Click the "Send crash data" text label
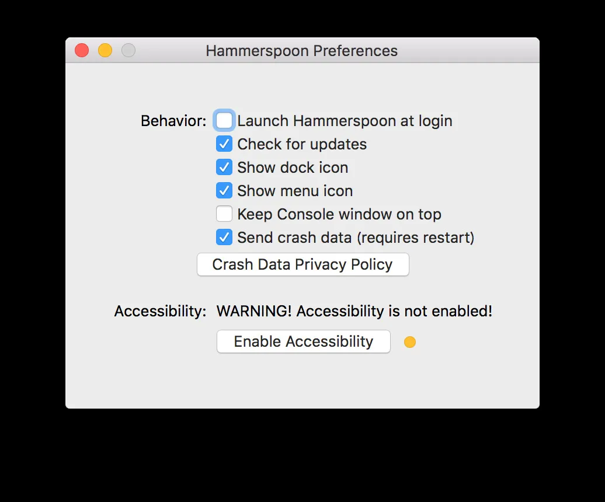Image resolution: width=605 pixels, height=502 pixels. click(x=356, y=238)
